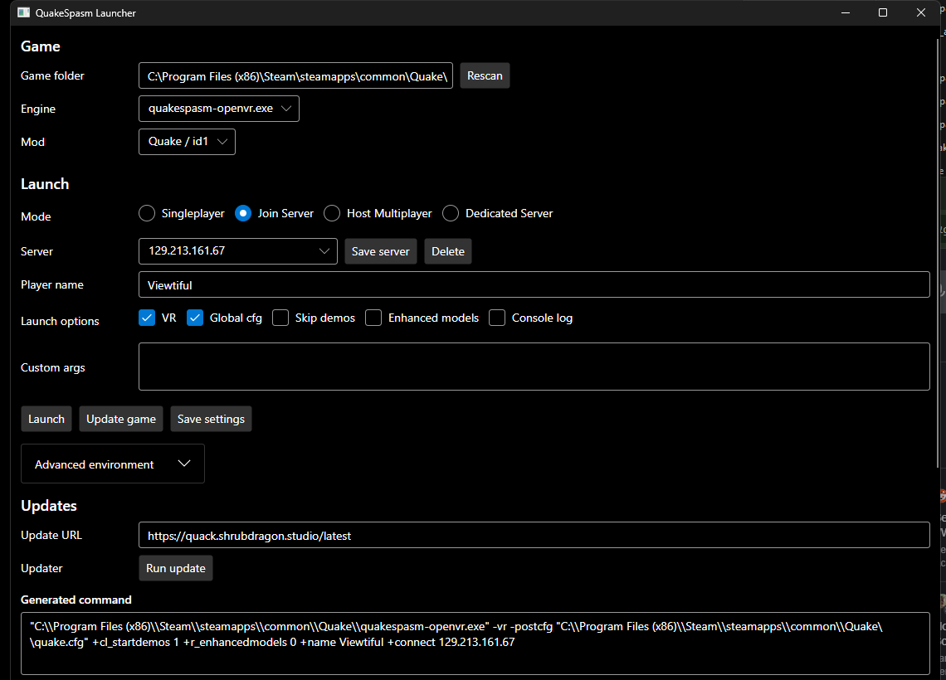The width and height of the screenshot is (946, 680).
Task: Click Save server
Action: pos(381,251)
